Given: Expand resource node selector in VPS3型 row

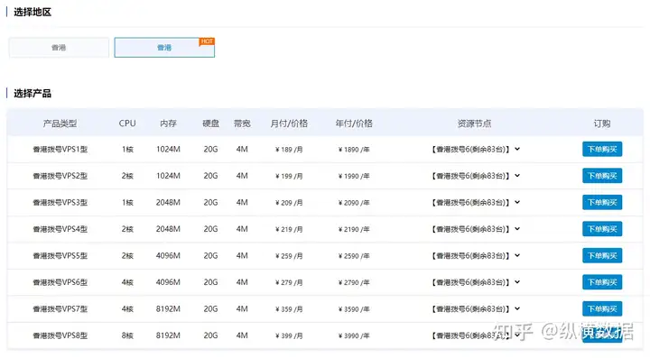Looking at the screenshot, I should 476,202.
